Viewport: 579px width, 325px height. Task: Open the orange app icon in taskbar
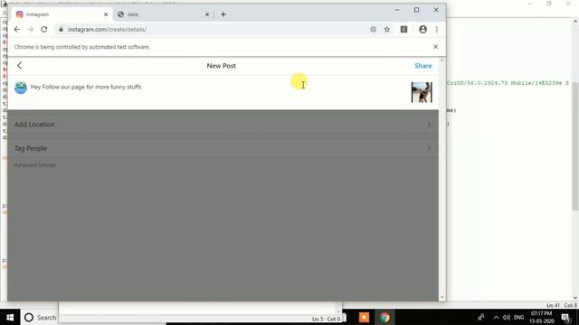point(364,317)
